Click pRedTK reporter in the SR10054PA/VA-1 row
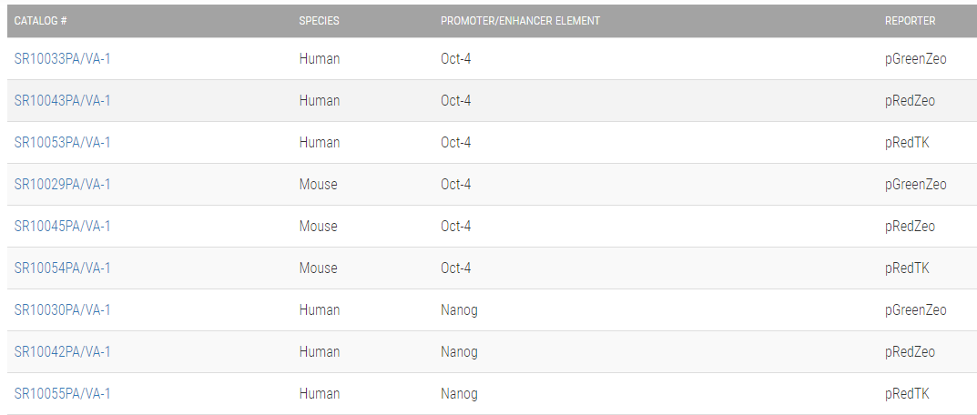977x415 pixels. click(907, 268)
